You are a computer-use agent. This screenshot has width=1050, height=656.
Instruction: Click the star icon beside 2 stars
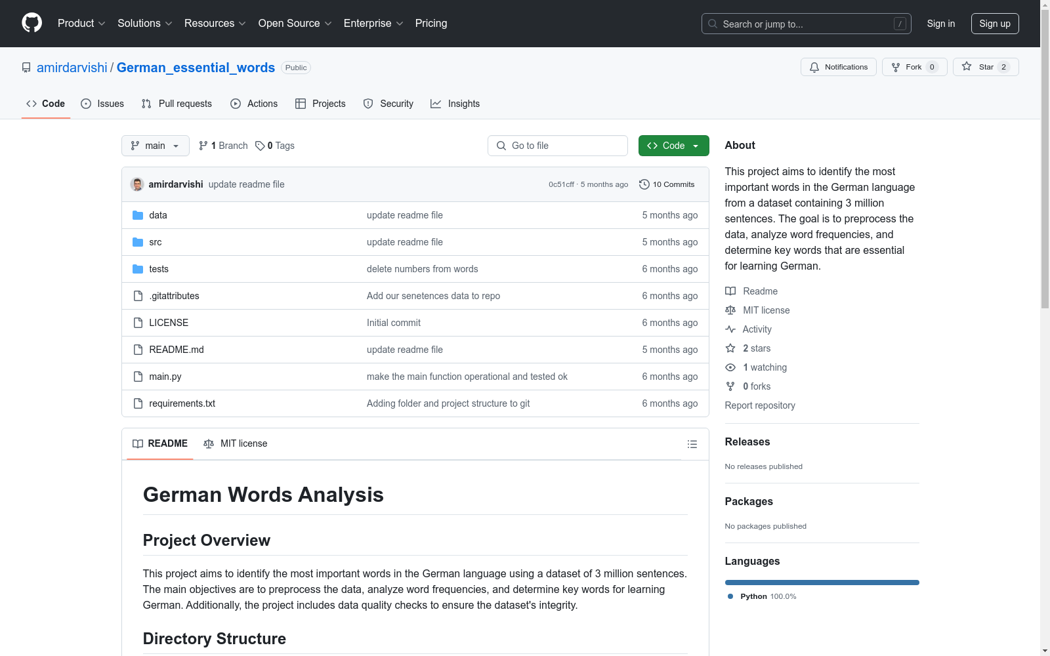pos(730,348)
